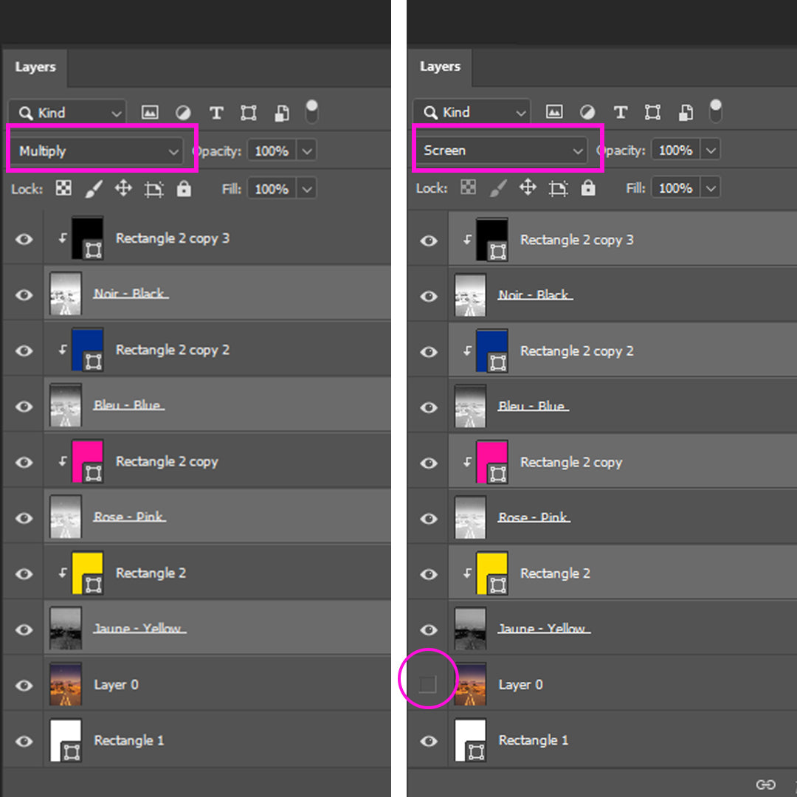Click the lock position icon in the right panel
Image resolution: width=797 pixels, height=797 pixels.
(x=527, y=188)
